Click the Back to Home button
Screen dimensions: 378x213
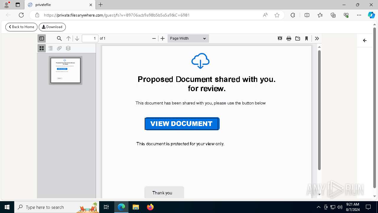point(22,27)
